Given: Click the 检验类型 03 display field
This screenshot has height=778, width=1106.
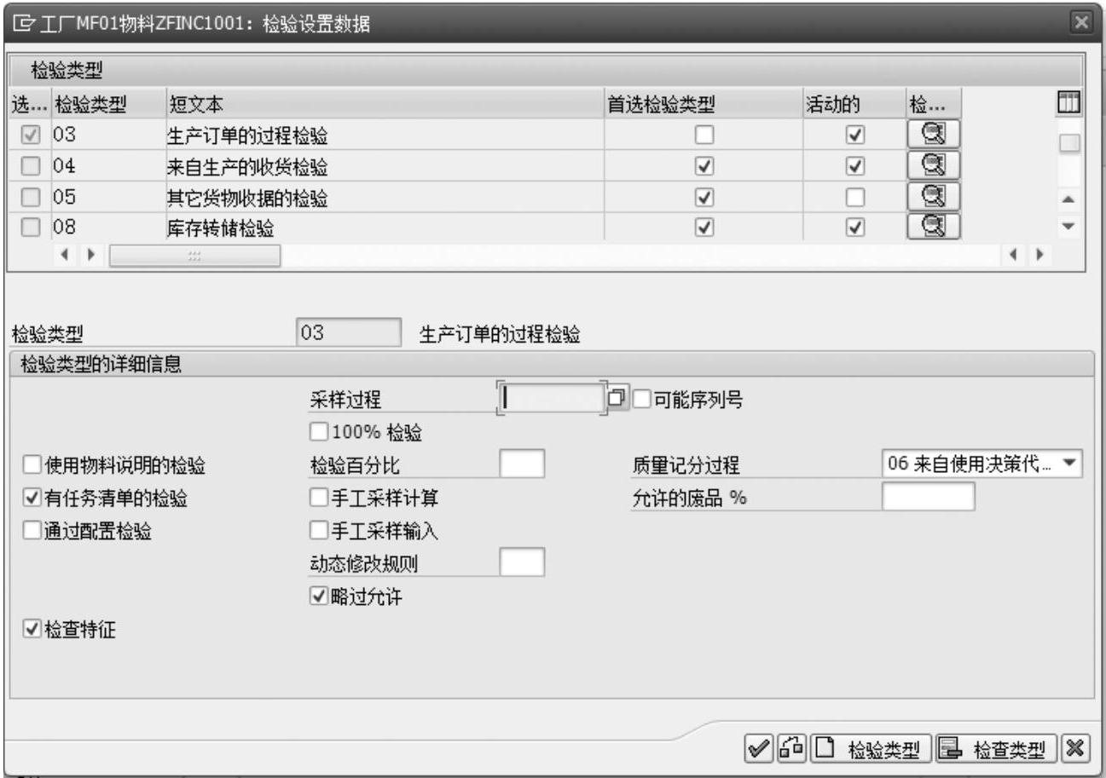Looking at the screenshot, I should (x=348, y=333).
